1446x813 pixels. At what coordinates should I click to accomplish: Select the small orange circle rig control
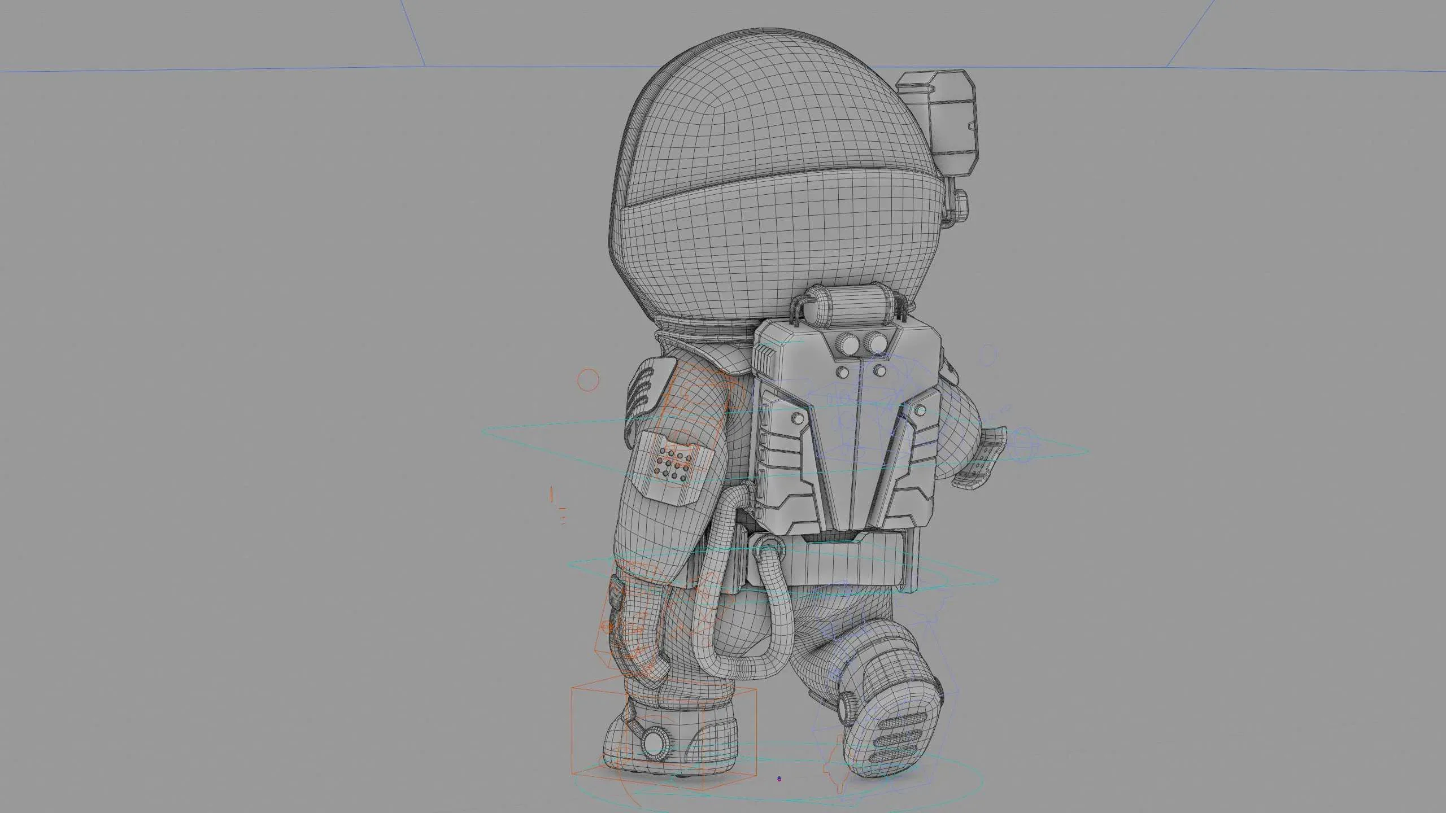[x=588, y=380]
